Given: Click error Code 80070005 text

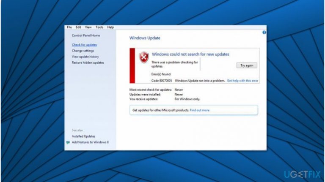Looking at the screenshot, I should coord(162,81).
